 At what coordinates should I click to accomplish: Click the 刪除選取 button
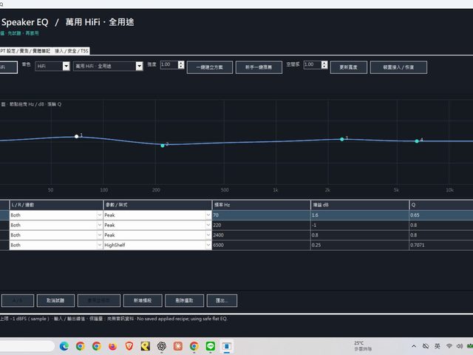(x=184, y=300)
